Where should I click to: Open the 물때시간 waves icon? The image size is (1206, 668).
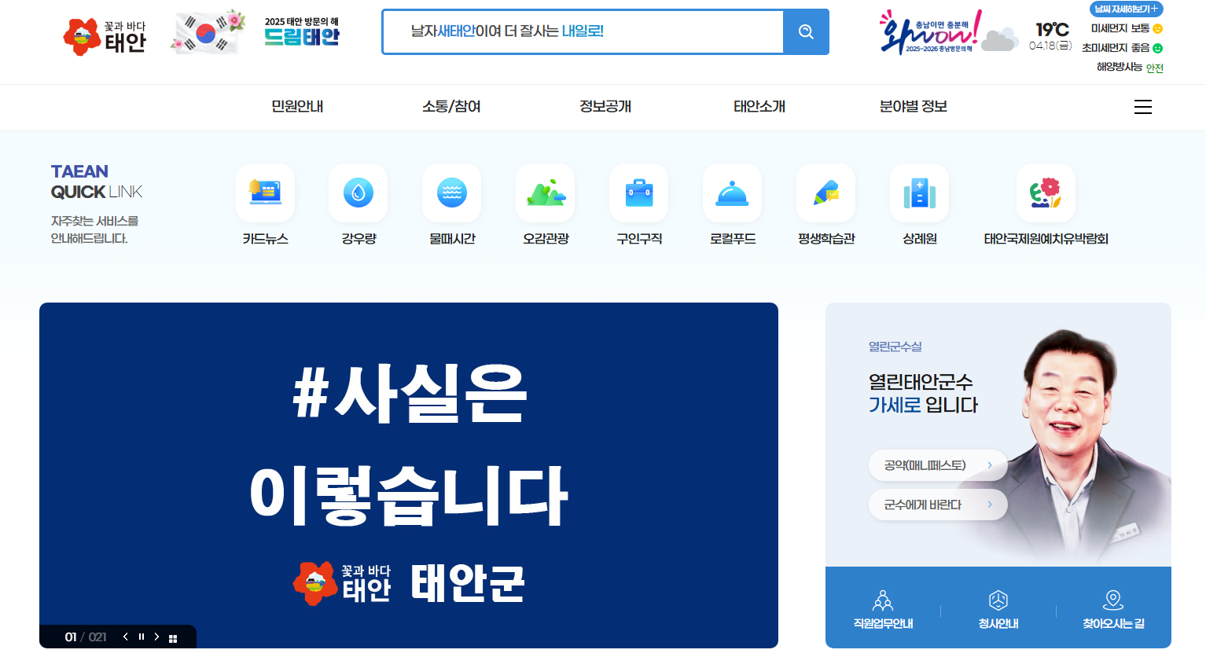tap(452, 193)
